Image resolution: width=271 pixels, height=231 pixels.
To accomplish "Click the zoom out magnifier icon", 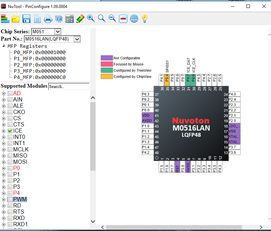I will coord(112,19).
